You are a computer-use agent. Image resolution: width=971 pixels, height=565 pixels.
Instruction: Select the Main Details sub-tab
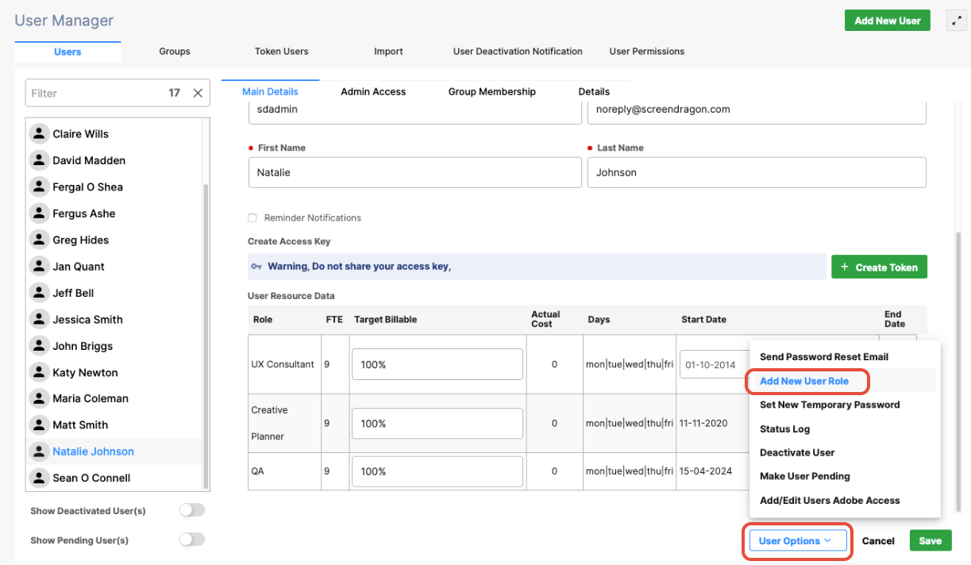pyautogui.click(x=270, y=92)
